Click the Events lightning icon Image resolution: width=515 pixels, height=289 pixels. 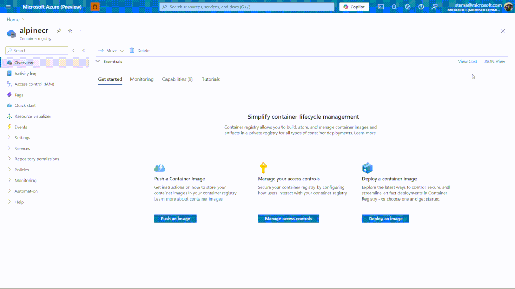coord(9,127)
